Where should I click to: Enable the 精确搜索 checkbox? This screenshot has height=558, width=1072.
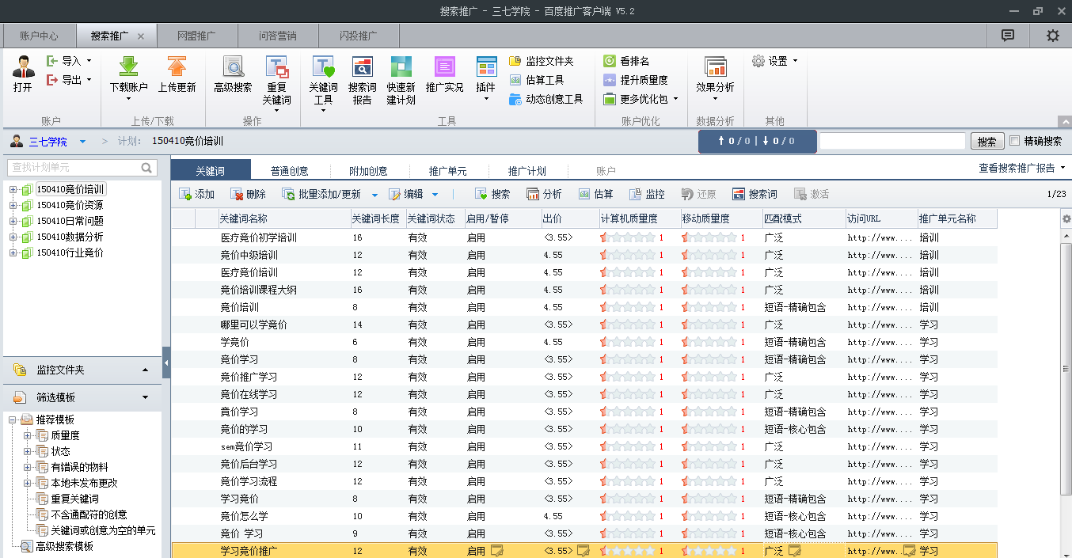(1015, 141)
